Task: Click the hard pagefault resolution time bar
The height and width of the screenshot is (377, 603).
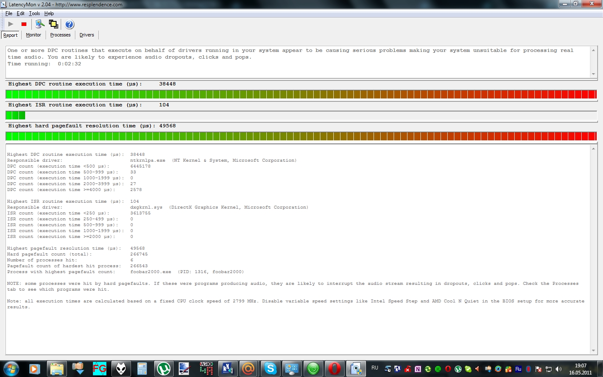Action: [301, 136]
